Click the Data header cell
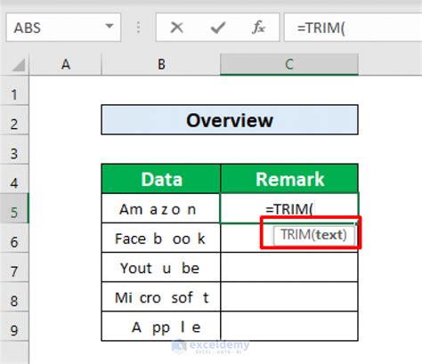Screen dimensions: 422x364 (x=161, y=179)
